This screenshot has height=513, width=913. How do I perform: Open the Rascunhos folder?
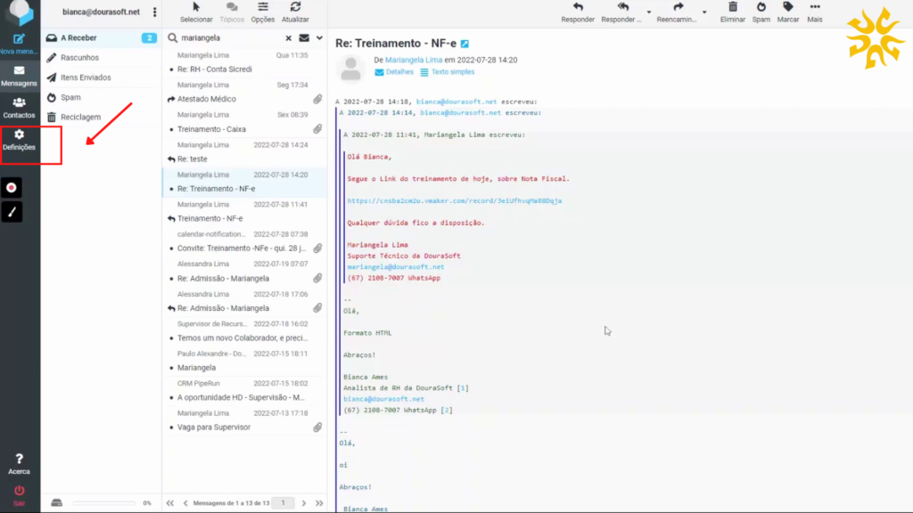pyautogui.click(x=79, y=58)
